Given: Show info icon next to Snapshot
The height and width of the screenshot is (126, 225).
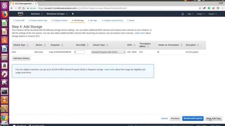Looking at the screenshot, I should (x=62, y=45).
